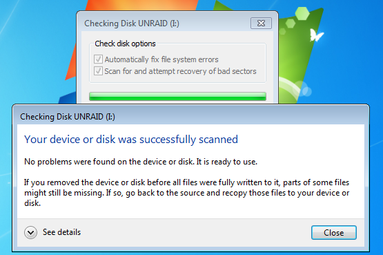Click the 'Your device or disk was successfully scanned' heading
383x255 pixels.
coord(131,140)
